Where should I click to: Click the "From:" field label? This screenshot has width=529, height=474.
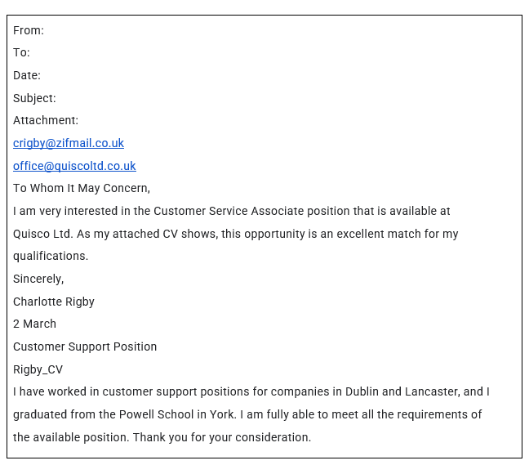[29, 30]
